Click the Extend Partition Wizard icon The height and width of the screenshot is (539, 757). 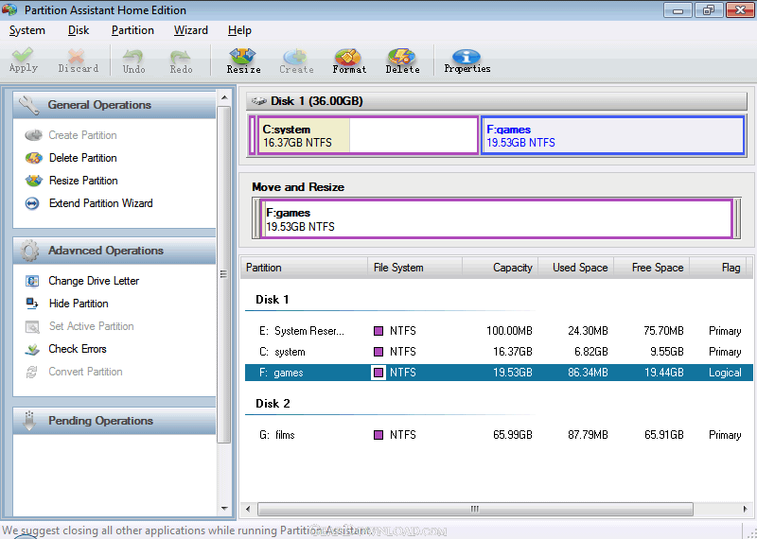pyautogui.click(x=32, y=203)
